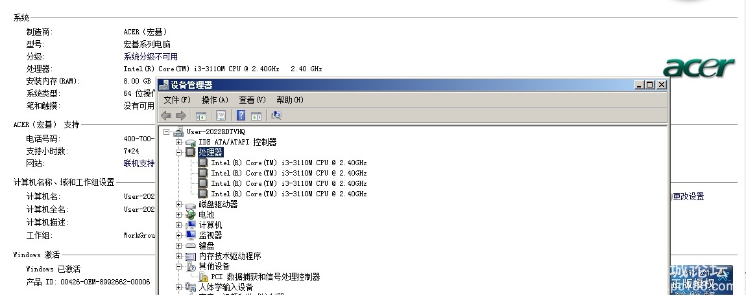Close the Device Manager window
The image size is (746, 298).
(661, 85)
